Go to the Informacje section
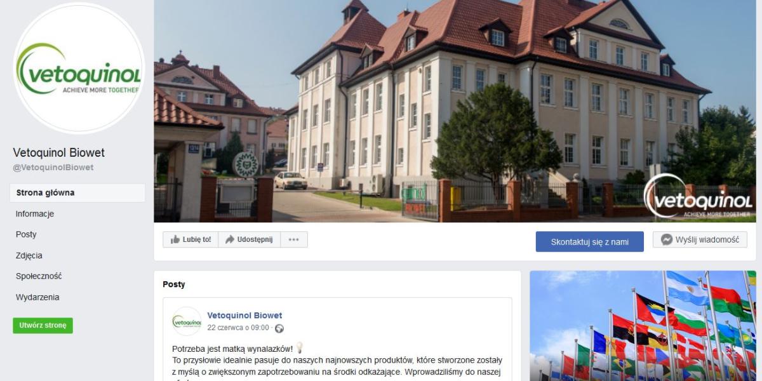This screenshot has width=762, height=381. point(35,214)
